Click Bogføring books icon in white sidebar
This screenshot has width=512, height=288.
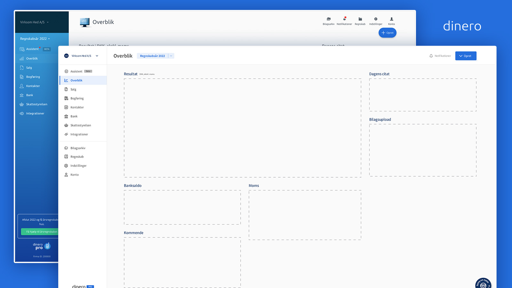tap(66, 98)
